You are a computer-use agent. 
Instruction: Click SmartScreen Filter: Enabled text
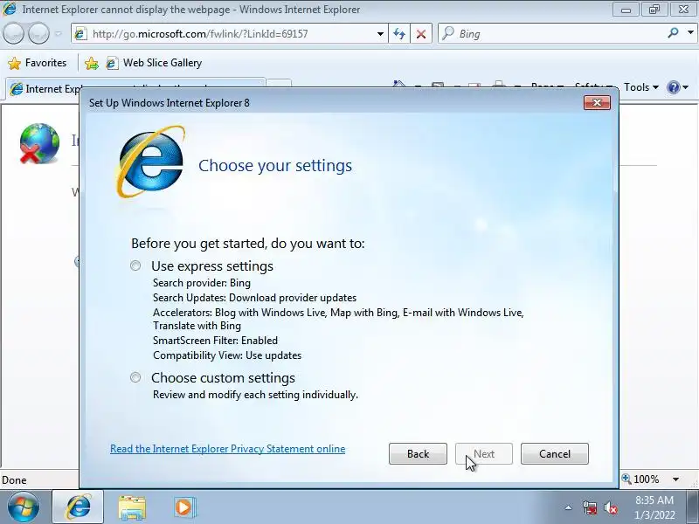coord(215,341)
